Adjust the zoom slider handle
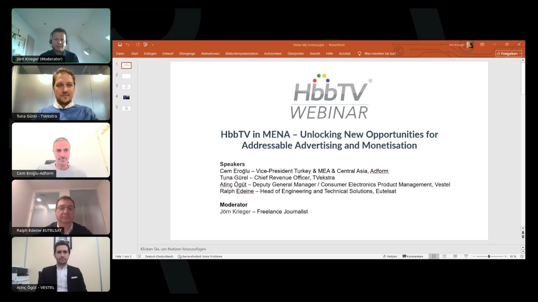Screen dimensions: 538x302 (x=489, y=256)
